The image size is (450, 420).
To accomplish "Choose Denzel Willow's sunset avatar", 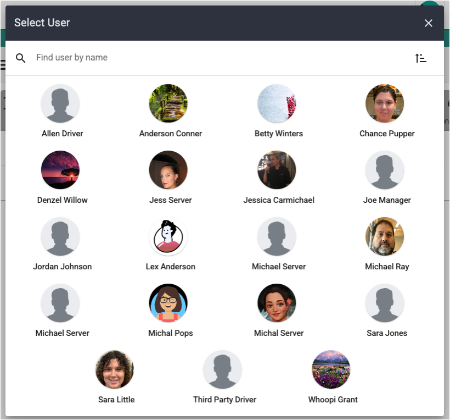I will coord(60,170).
